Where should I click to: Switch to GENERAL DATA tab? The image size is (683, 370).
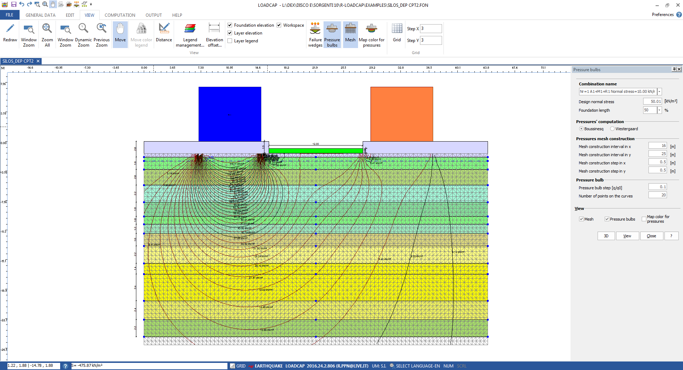pos(41,15)
